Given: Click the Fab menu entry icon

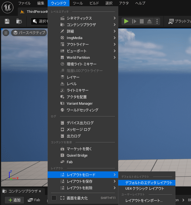Looking at the screenshot, I should [62, 162].
